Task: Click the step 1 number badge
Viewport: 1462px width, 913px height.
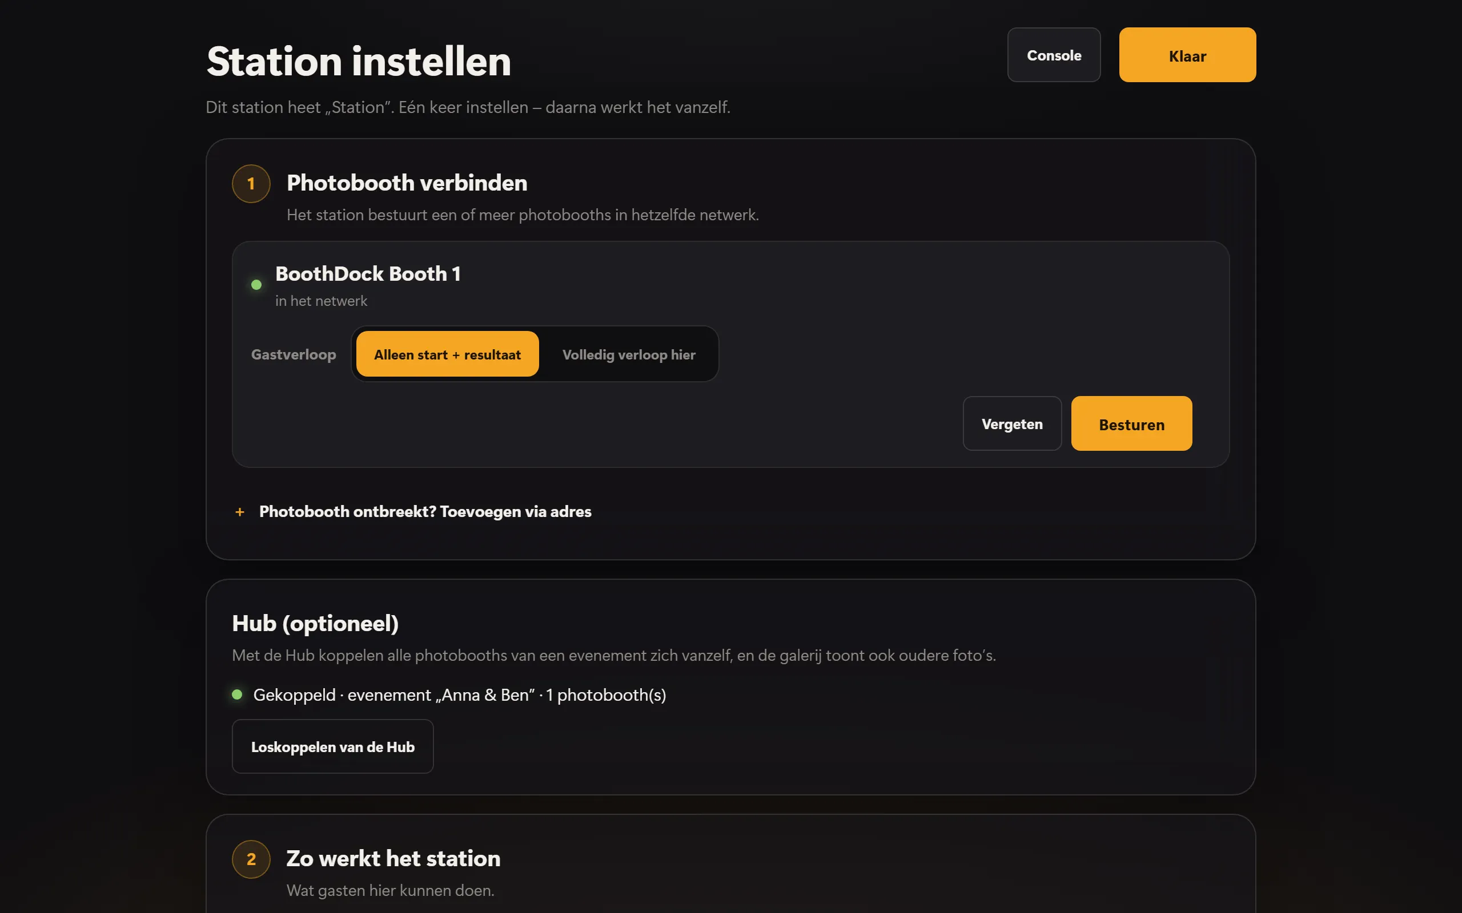Action: (x=251, y=184)
